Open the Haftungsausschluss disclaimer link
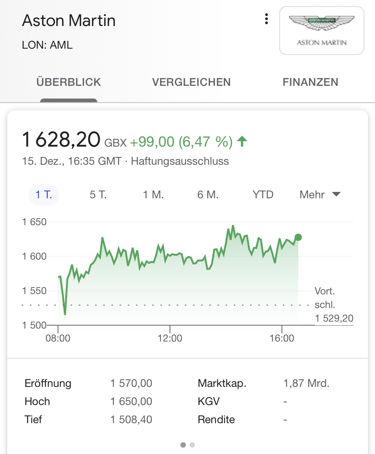The height and width of the screenshot is (454, 375). pos(180,161)
